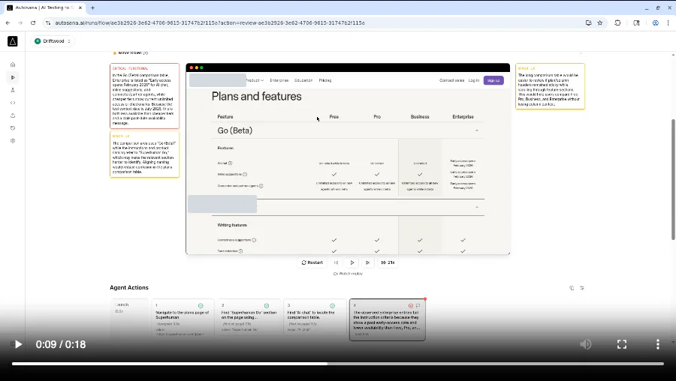676x381 pixels.
Task: Play the replay using the center play button
Action: tap(352, 262)
